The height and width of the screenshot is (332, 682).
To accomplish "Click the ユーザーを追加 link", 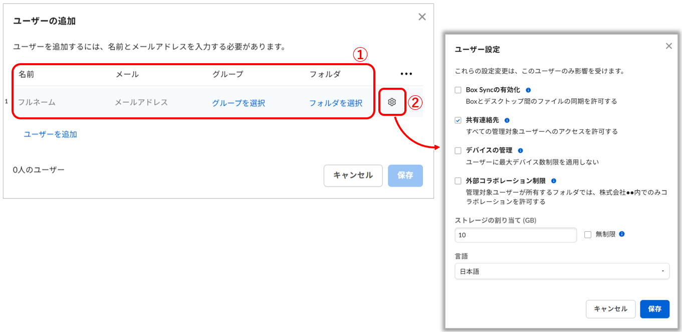I will (50, 134).
